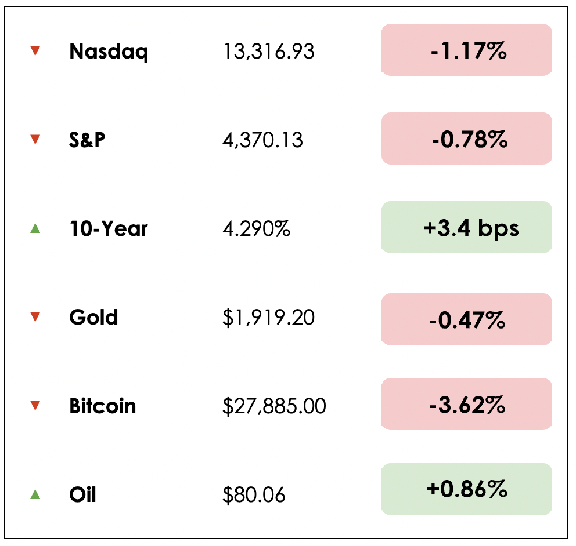The height and width of the screenshot is (546, 576).
Task: Select the S&P label
Action: coord(87,140)
